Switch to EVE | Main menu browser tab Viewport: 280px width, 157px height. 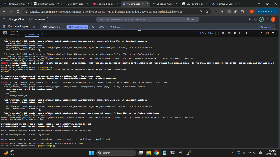[x=46, y=4]
